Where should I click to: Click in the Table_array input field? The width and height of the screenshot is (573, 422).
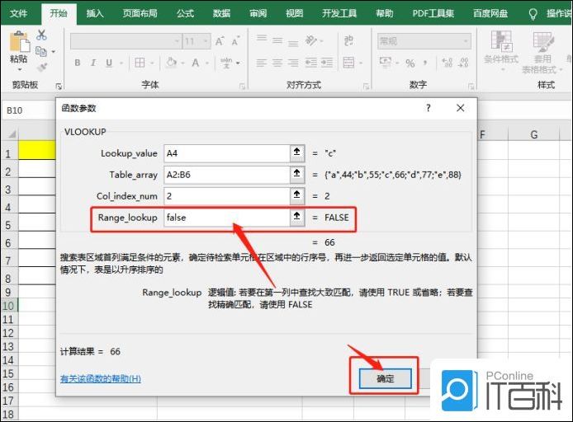226,175
